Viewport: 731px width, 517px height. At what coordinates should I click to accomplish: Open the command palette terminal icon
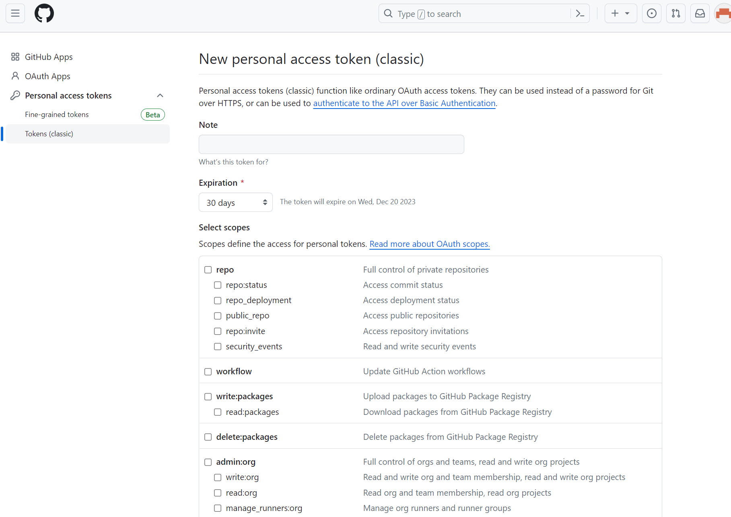pyautogui.click(x=580, y=13)
